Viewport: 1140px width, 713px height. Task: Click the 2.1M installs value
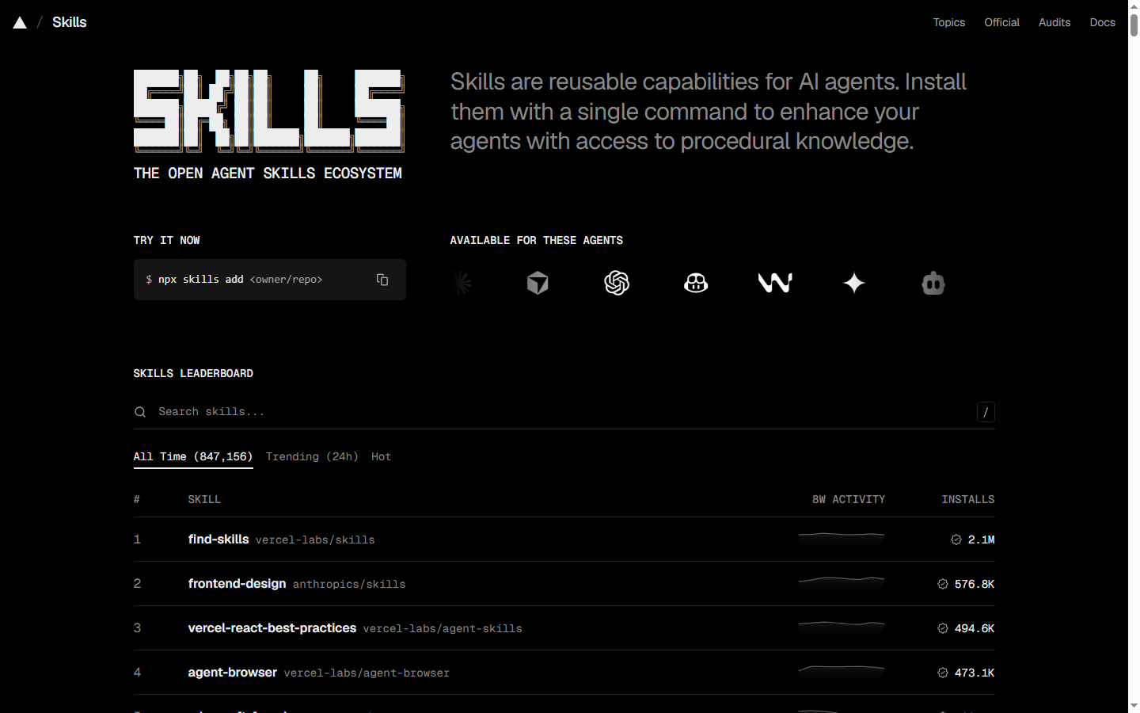point(981,540)
